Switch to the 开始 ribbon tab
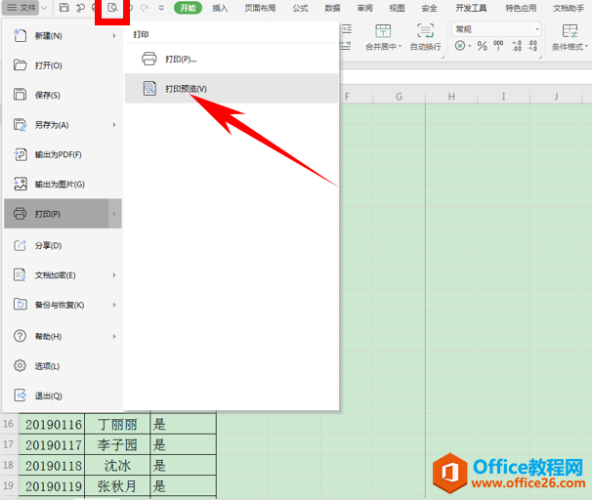This screenshot has height=500, width=592. tap(188, 8)
